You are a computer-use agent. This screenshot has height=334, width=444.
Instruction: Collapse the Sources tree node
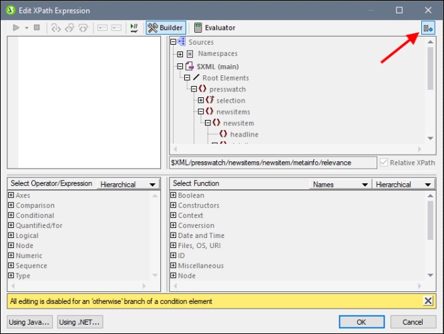(174, 42)
